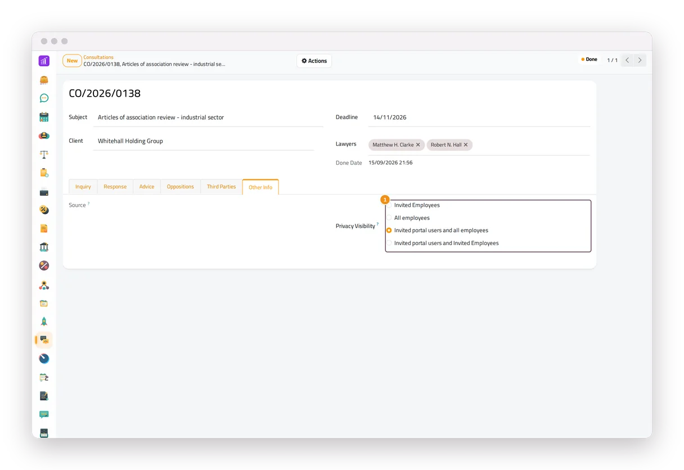Open the Deadline date picker field

(479, 117)
